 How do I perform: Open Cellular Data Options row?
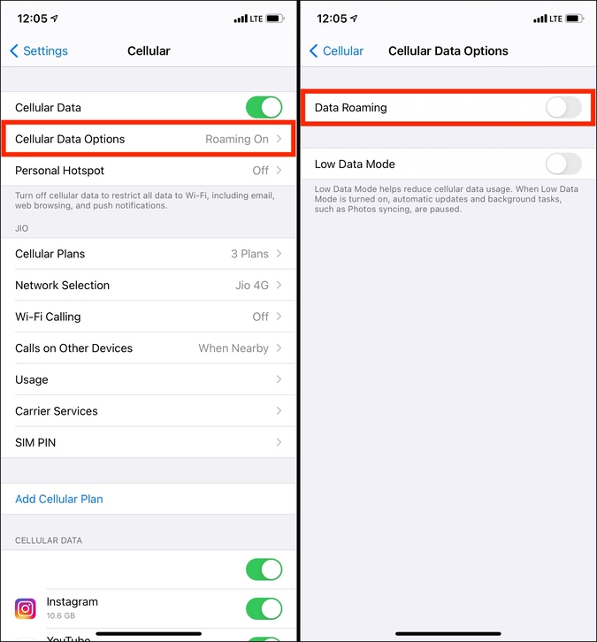coord(149,139)
